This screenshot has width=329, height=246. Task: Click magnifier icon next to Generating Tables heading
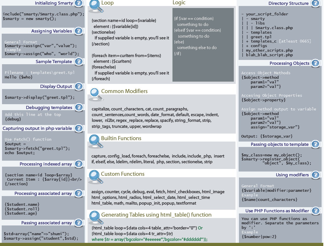coord(96,218)
